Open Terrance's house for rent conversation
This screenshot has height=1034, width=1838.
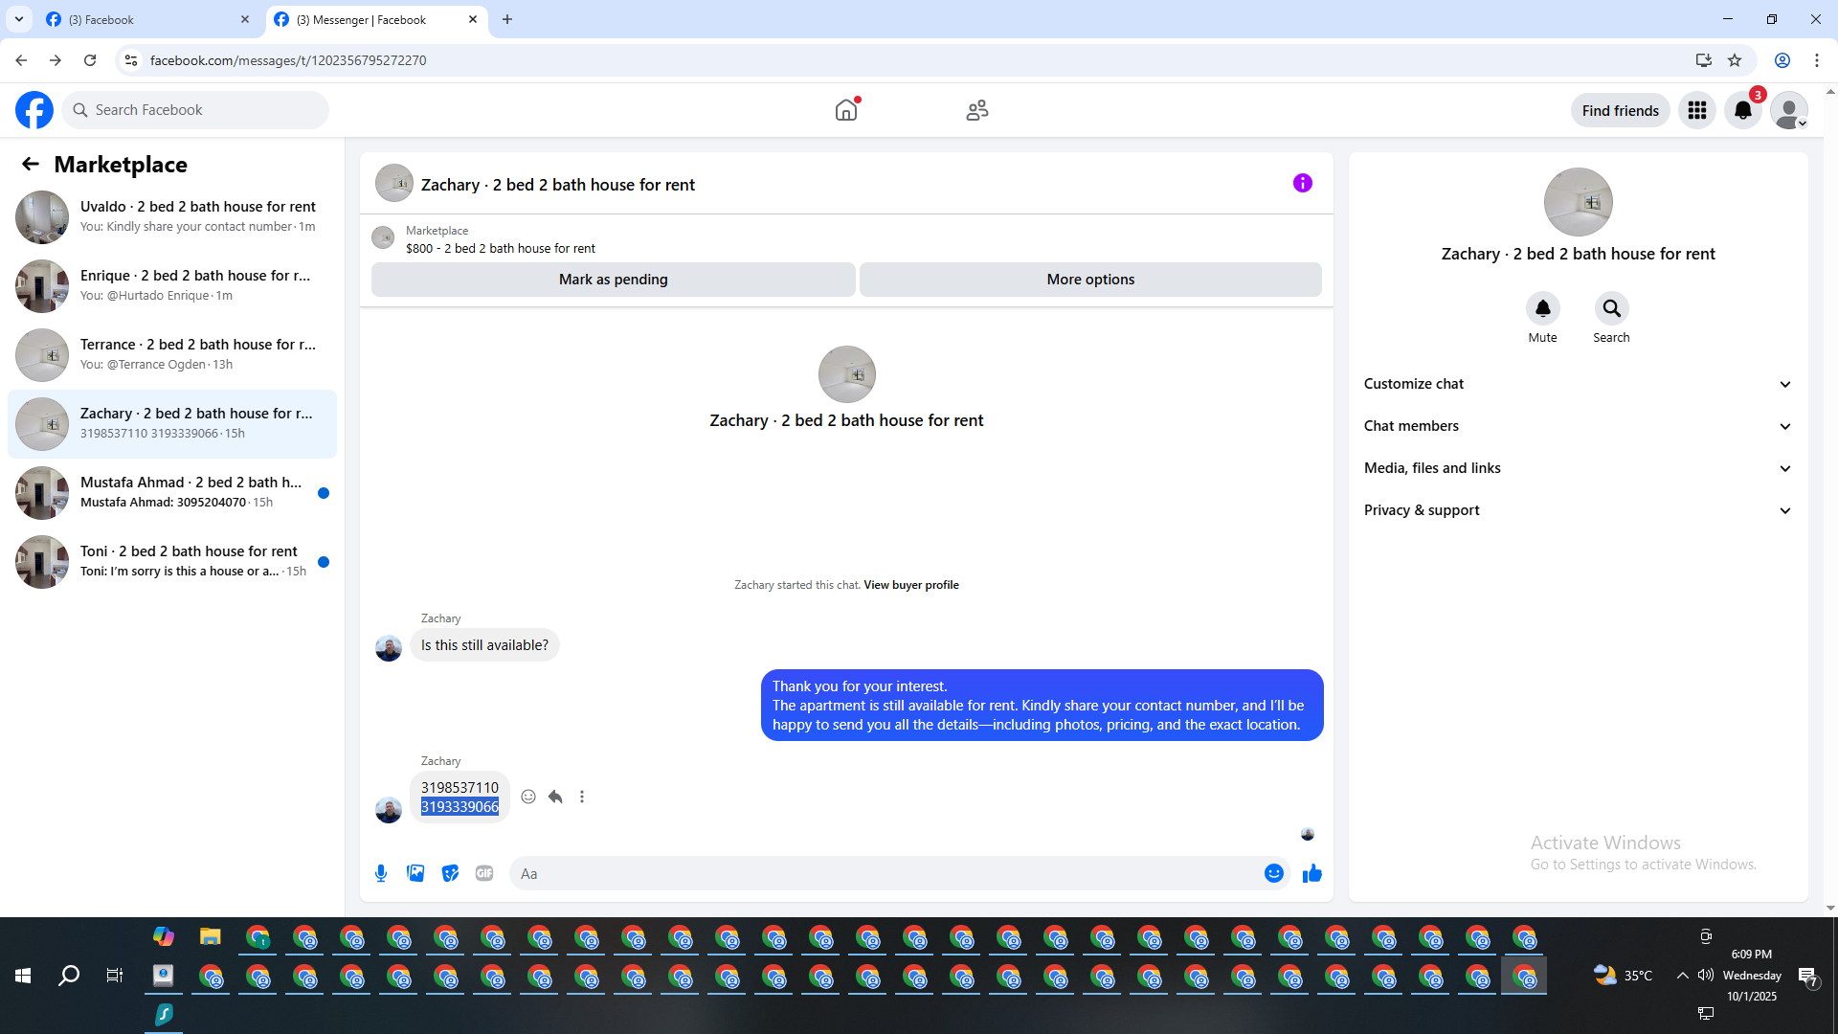tap(172, 354)
